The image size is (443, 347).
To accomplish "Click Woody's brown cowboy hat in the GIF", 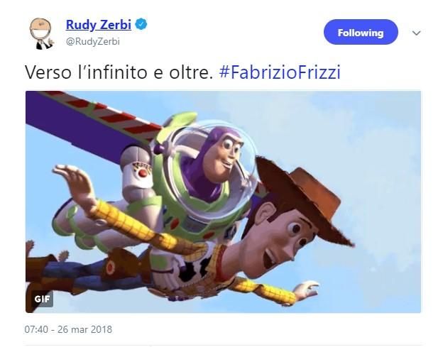I will tap(304, 198).
